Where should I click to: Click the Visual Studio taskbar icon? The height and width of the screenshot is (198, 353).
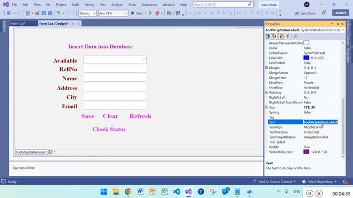[x=189, y=191]
